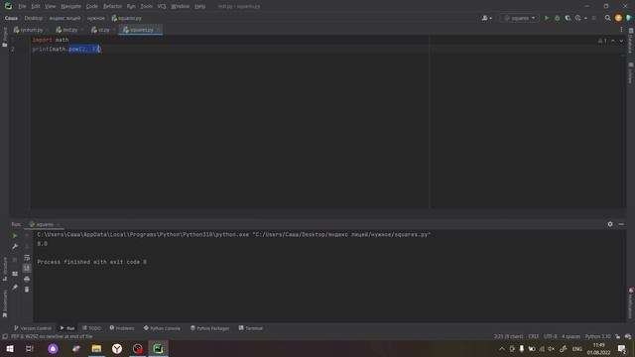Viewport: 635px width, 357px height.
Task: Open the squares run configuration dropdown
Action: [x=520, y=18]
